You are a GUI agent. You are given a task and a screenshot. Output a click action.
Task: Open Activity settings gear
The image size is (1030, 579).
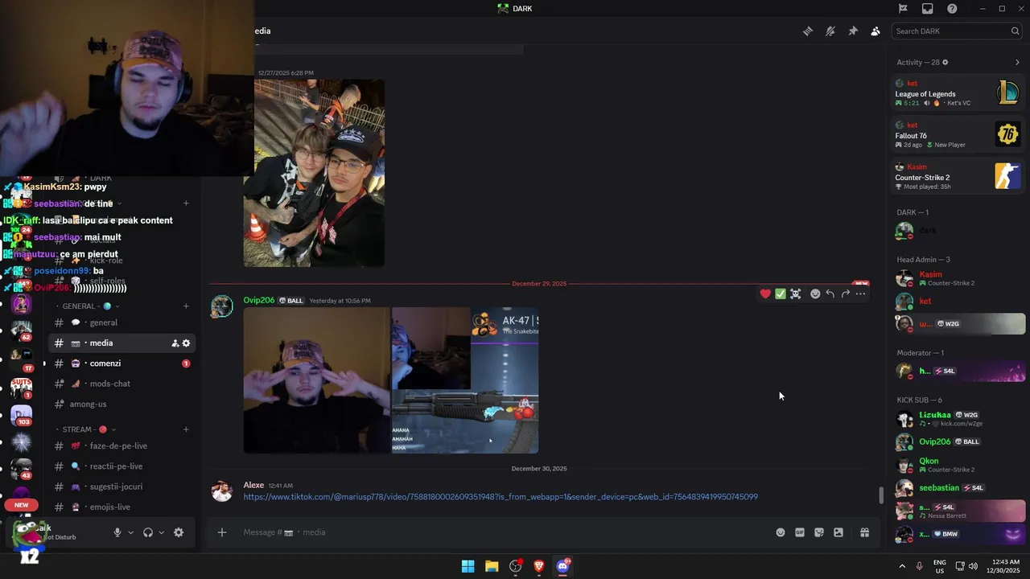pyautogui.click(x=945, y=62)
